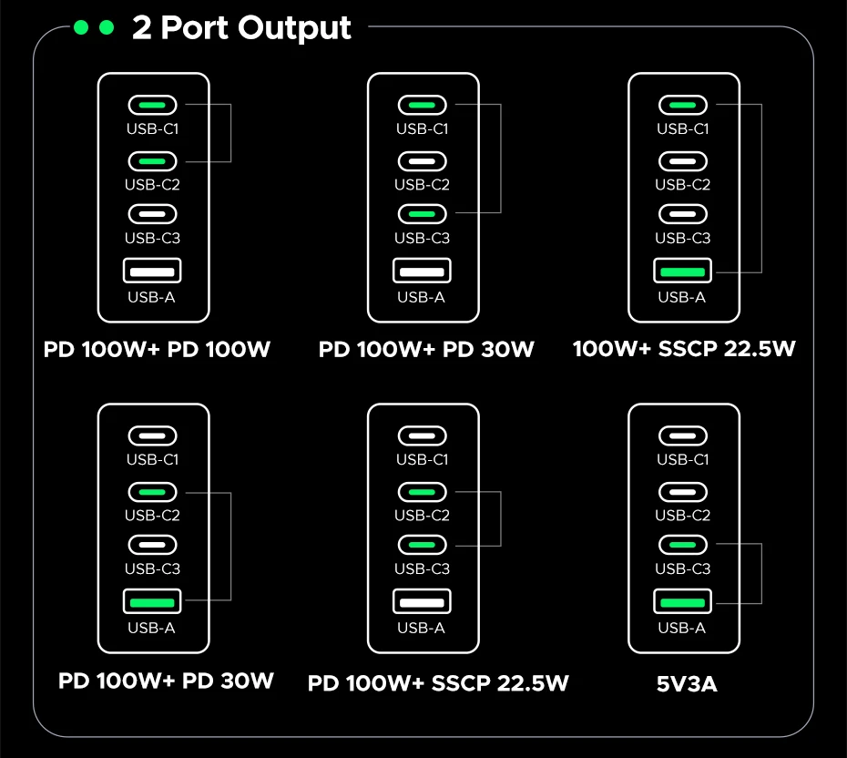
Task: Click the green USB-C1 port in the PD 100W+ PD 100W diagram
Action: coord(152,105)
